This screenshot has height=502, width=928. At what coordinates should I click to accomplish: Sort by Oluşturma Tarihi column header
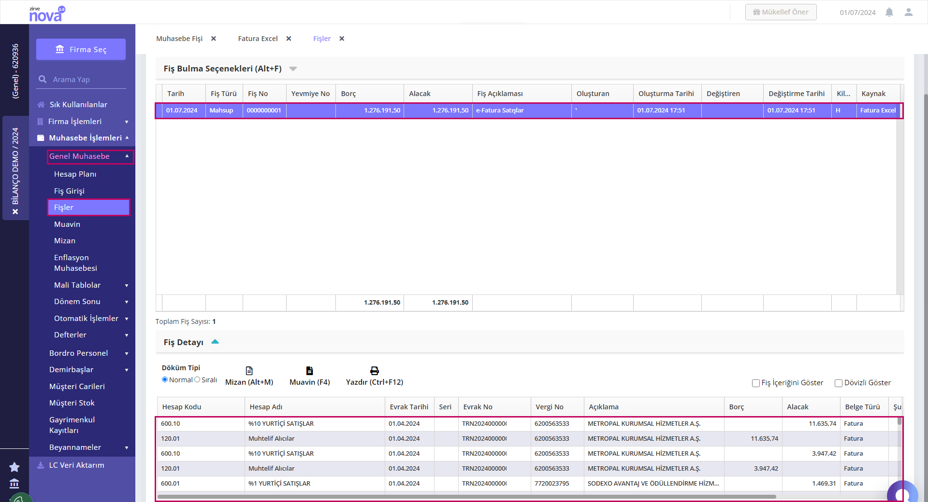(x=667, y=94)
